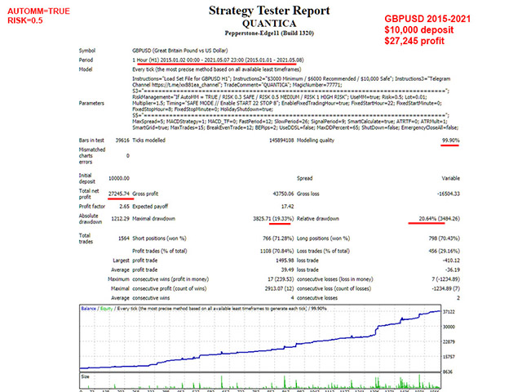Click total trades value 1564
This screenshot has width=522, height=392.
(x=124, y=238)
